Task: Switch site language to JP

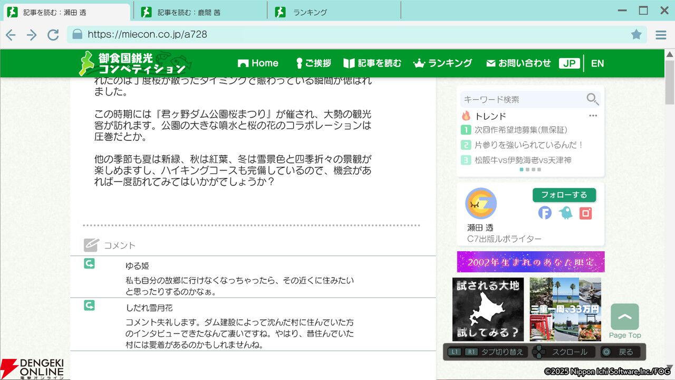Action: tap(569, 63)
